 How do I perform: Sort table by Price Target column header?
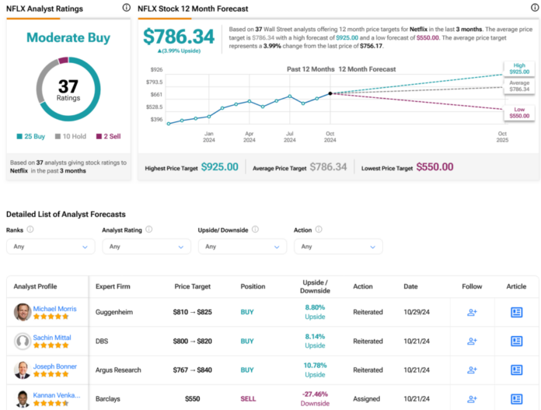tap(190, 286)
